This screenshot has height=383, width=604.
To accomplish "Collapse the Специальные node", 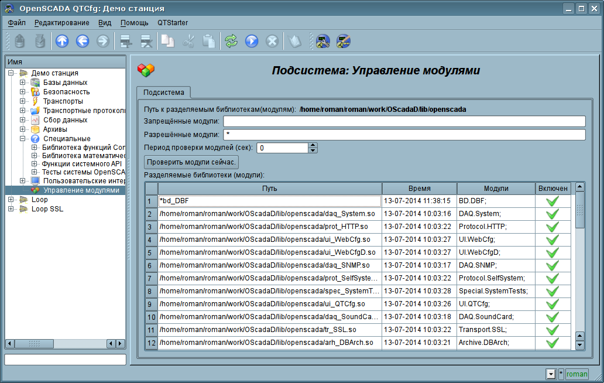I will coord(22,138).
